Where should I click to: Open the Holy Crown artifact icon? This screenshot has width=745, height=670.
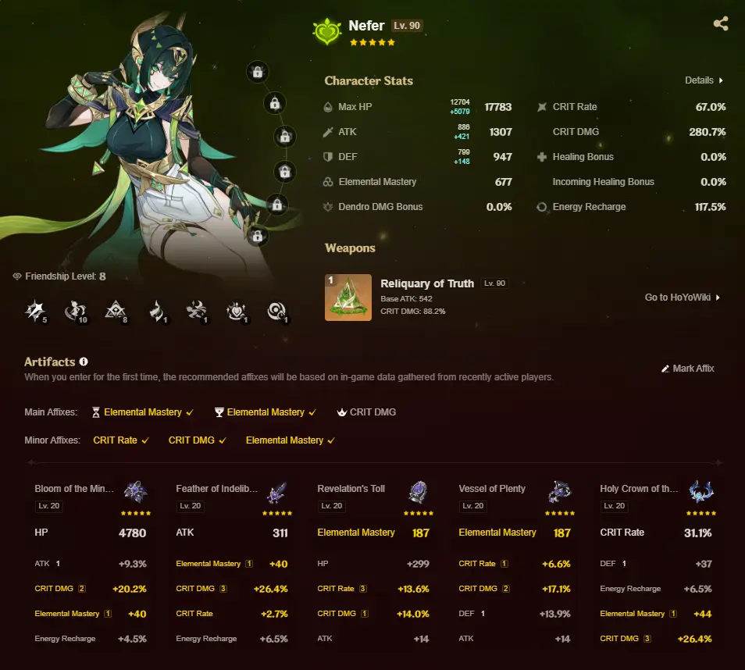[702, 492]
